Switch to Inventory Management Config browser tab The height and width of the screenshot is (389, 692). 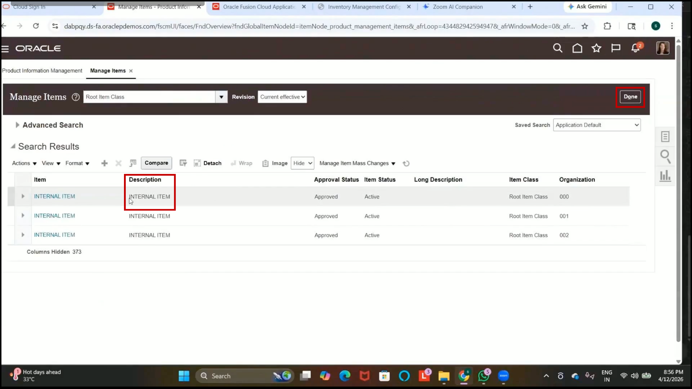(x=364, y=6)
